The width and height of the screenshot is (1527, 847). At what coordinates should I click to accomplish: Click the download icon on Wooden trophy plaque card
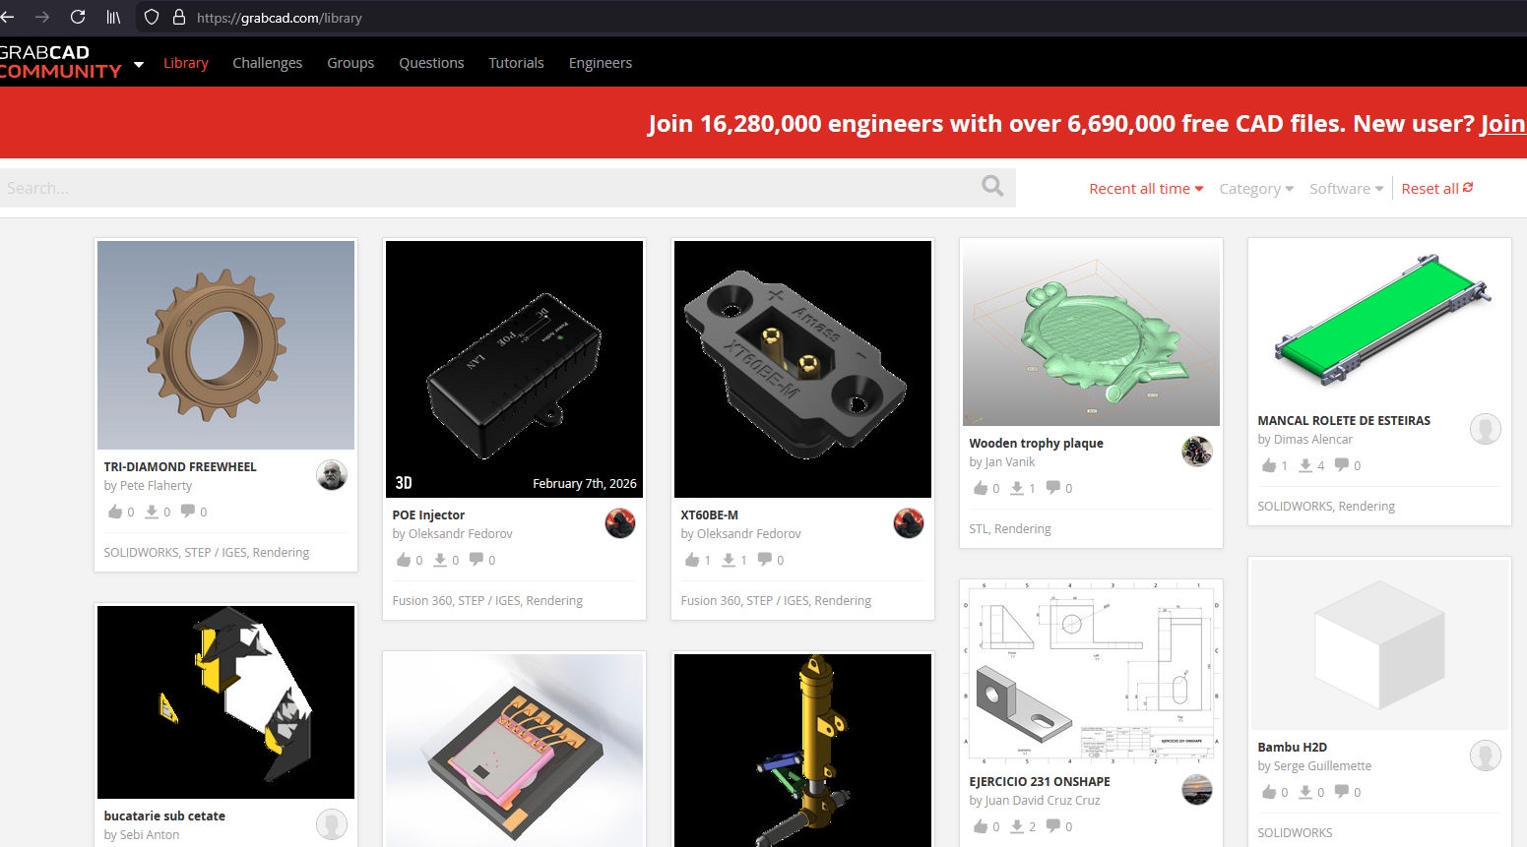click(x=1017, y=488)
